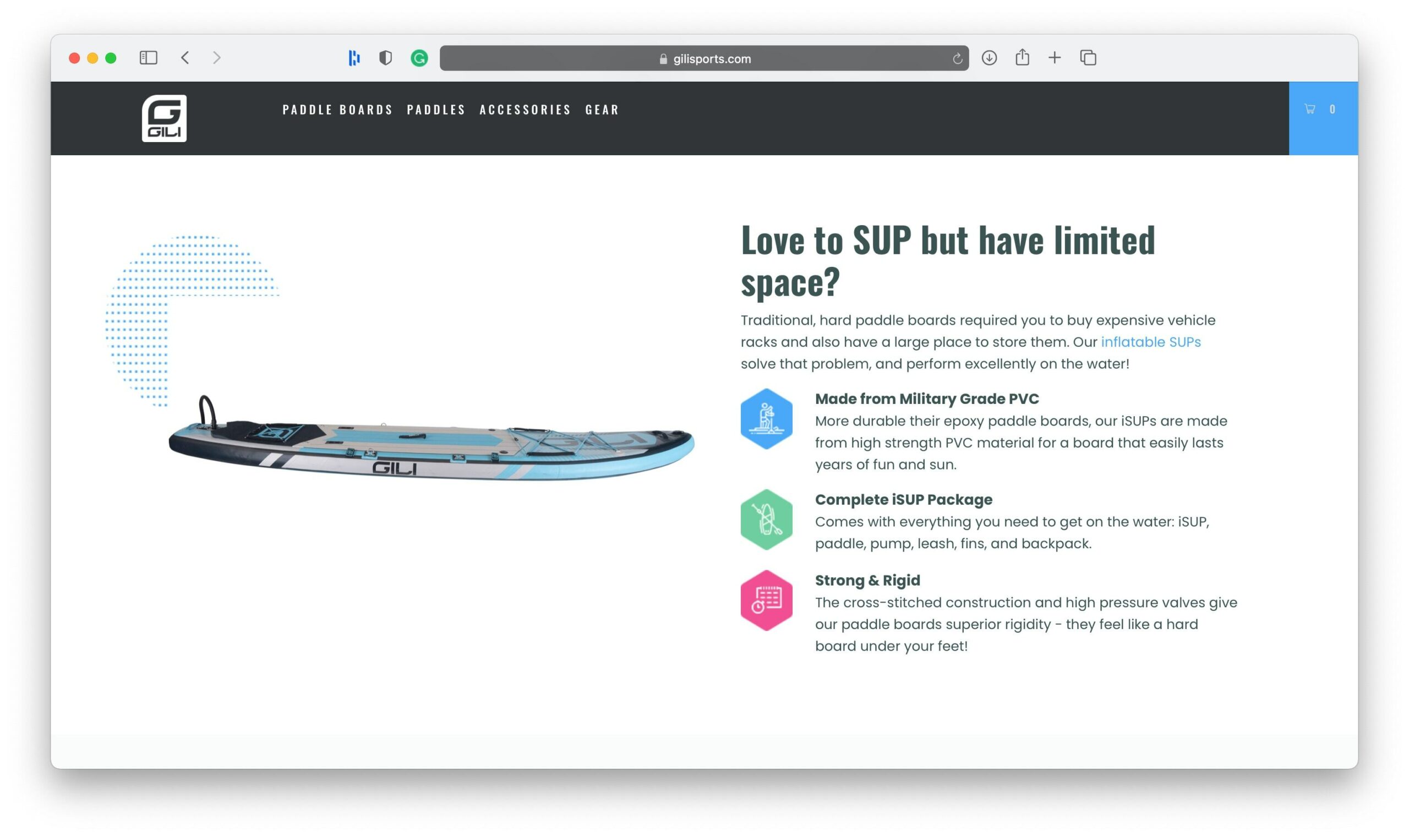Open the privacy shield report
This screenshot has height=836, width=1409.
pyautogui.click(x=385, y=58)
